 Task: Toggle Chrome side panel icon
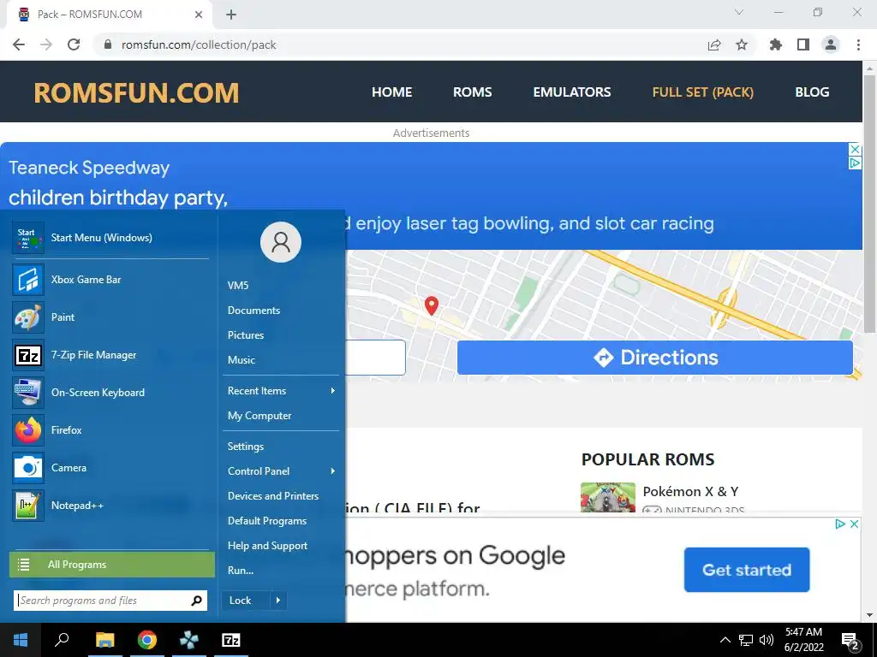tap(803, 44)
